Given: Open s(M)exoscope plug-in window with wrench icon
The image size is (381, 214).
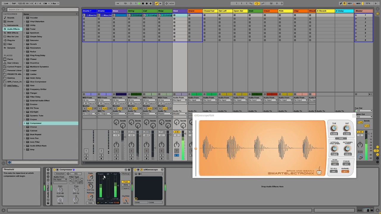Looking at the screenshot, I should [142, 170].
